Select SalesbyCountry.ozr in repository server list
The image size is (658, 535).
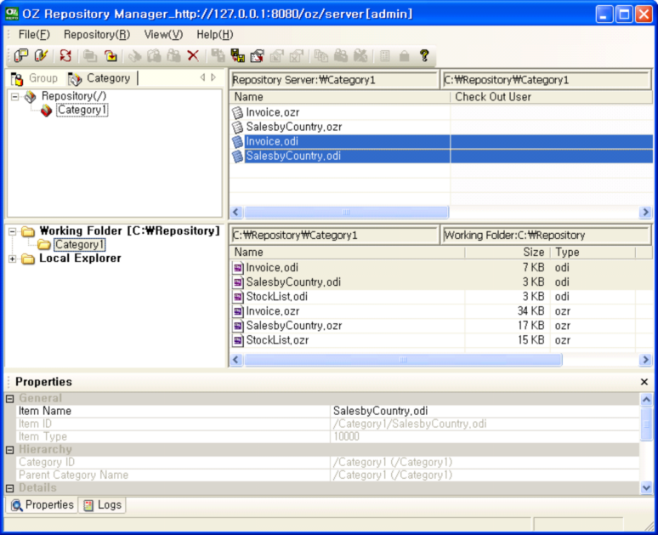294,127
